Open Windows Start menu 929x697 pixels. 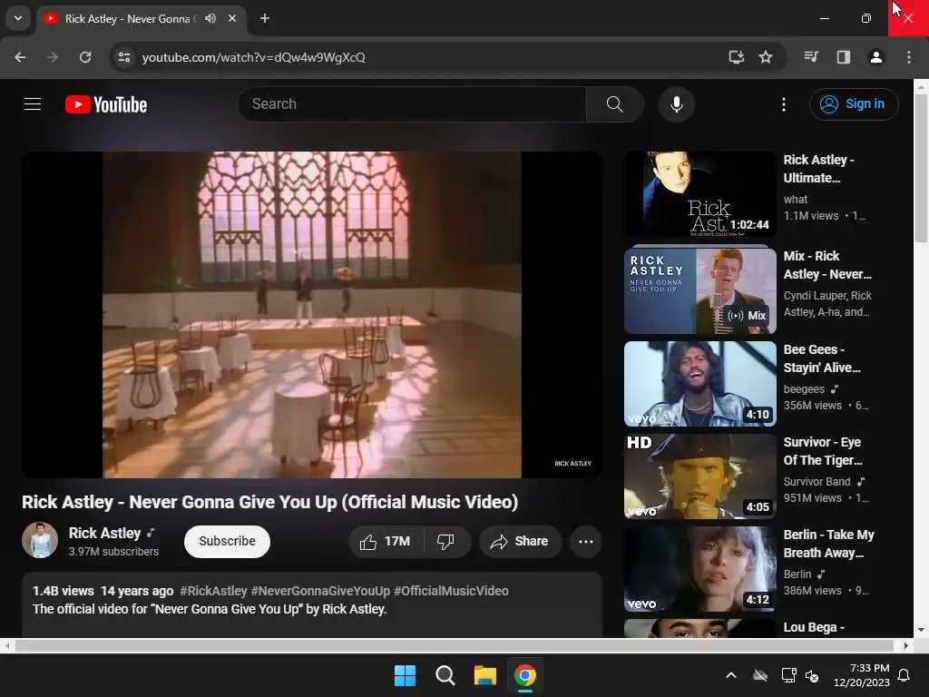click(x=405, y=675)
